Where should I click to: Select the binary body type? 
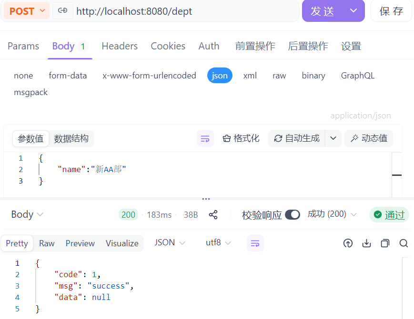pos(313,76)
